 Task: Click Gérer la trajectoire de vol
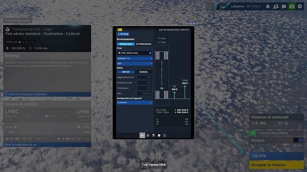point(47,145)
